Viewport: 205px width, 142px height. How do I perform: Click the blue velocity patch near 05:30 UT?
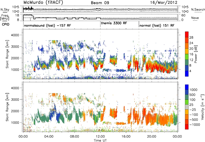[59, 117]
